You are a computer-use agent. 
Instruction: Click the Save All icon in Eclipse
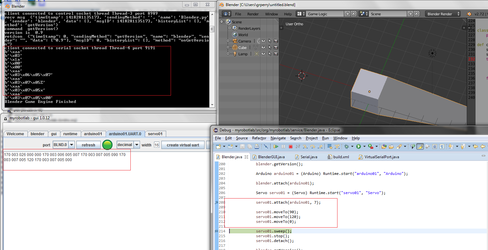[x=250, y=146]
